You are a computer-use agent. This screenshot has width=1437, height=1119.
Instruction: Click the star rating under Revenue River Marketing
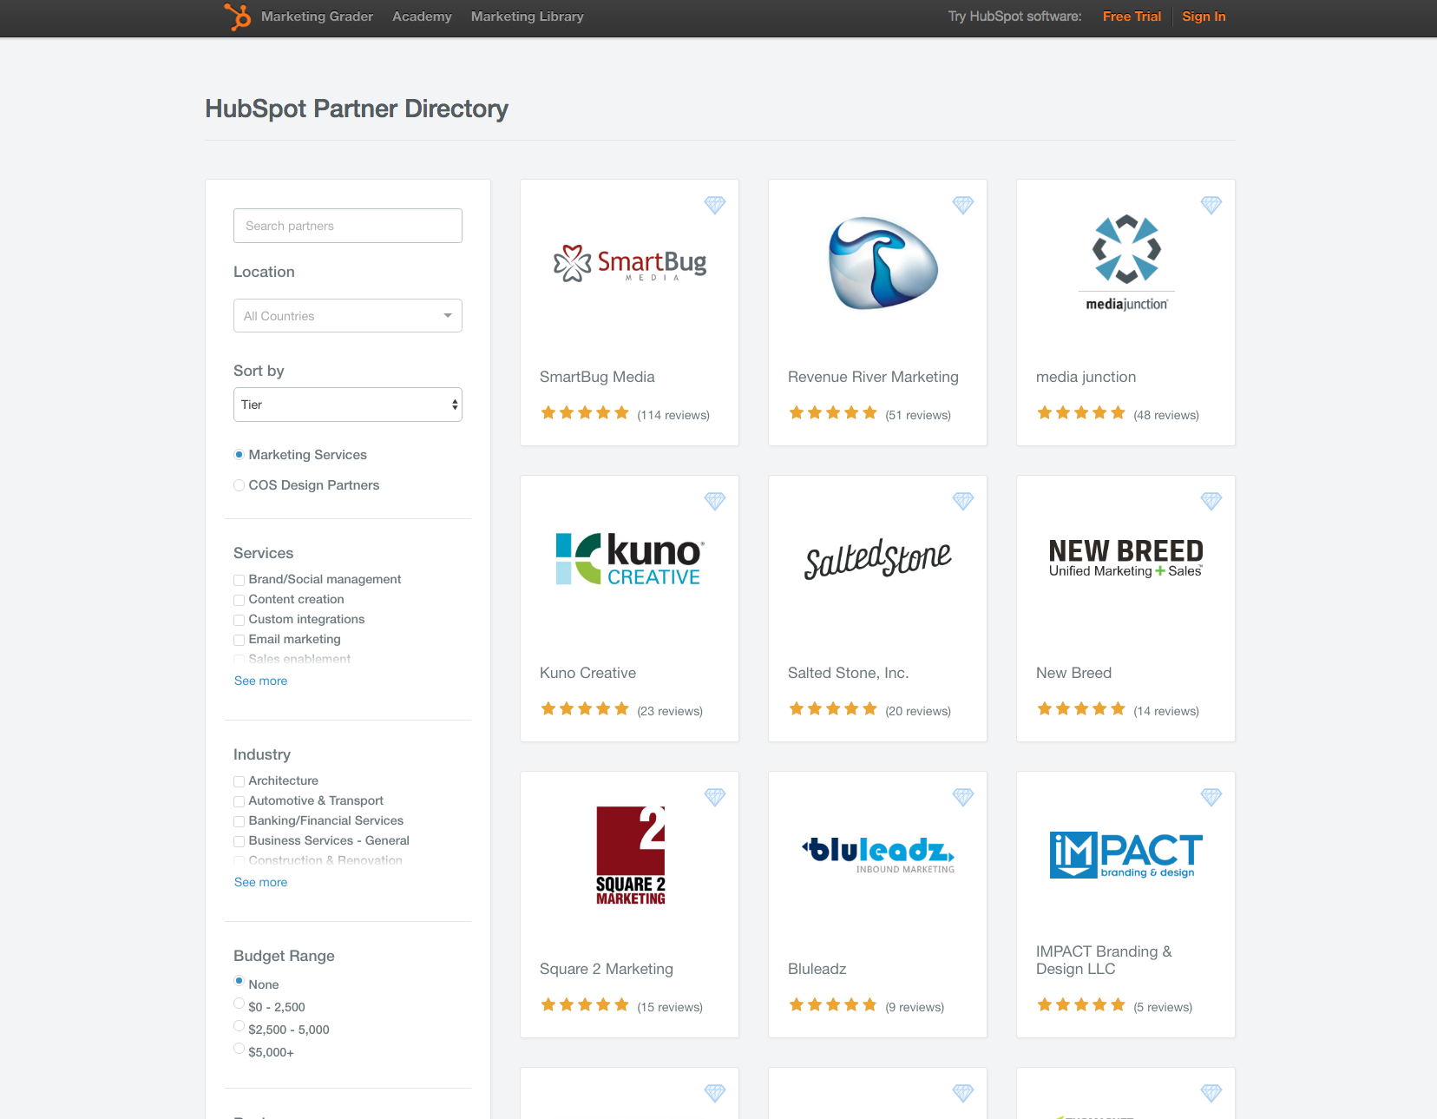click(832, 412)
